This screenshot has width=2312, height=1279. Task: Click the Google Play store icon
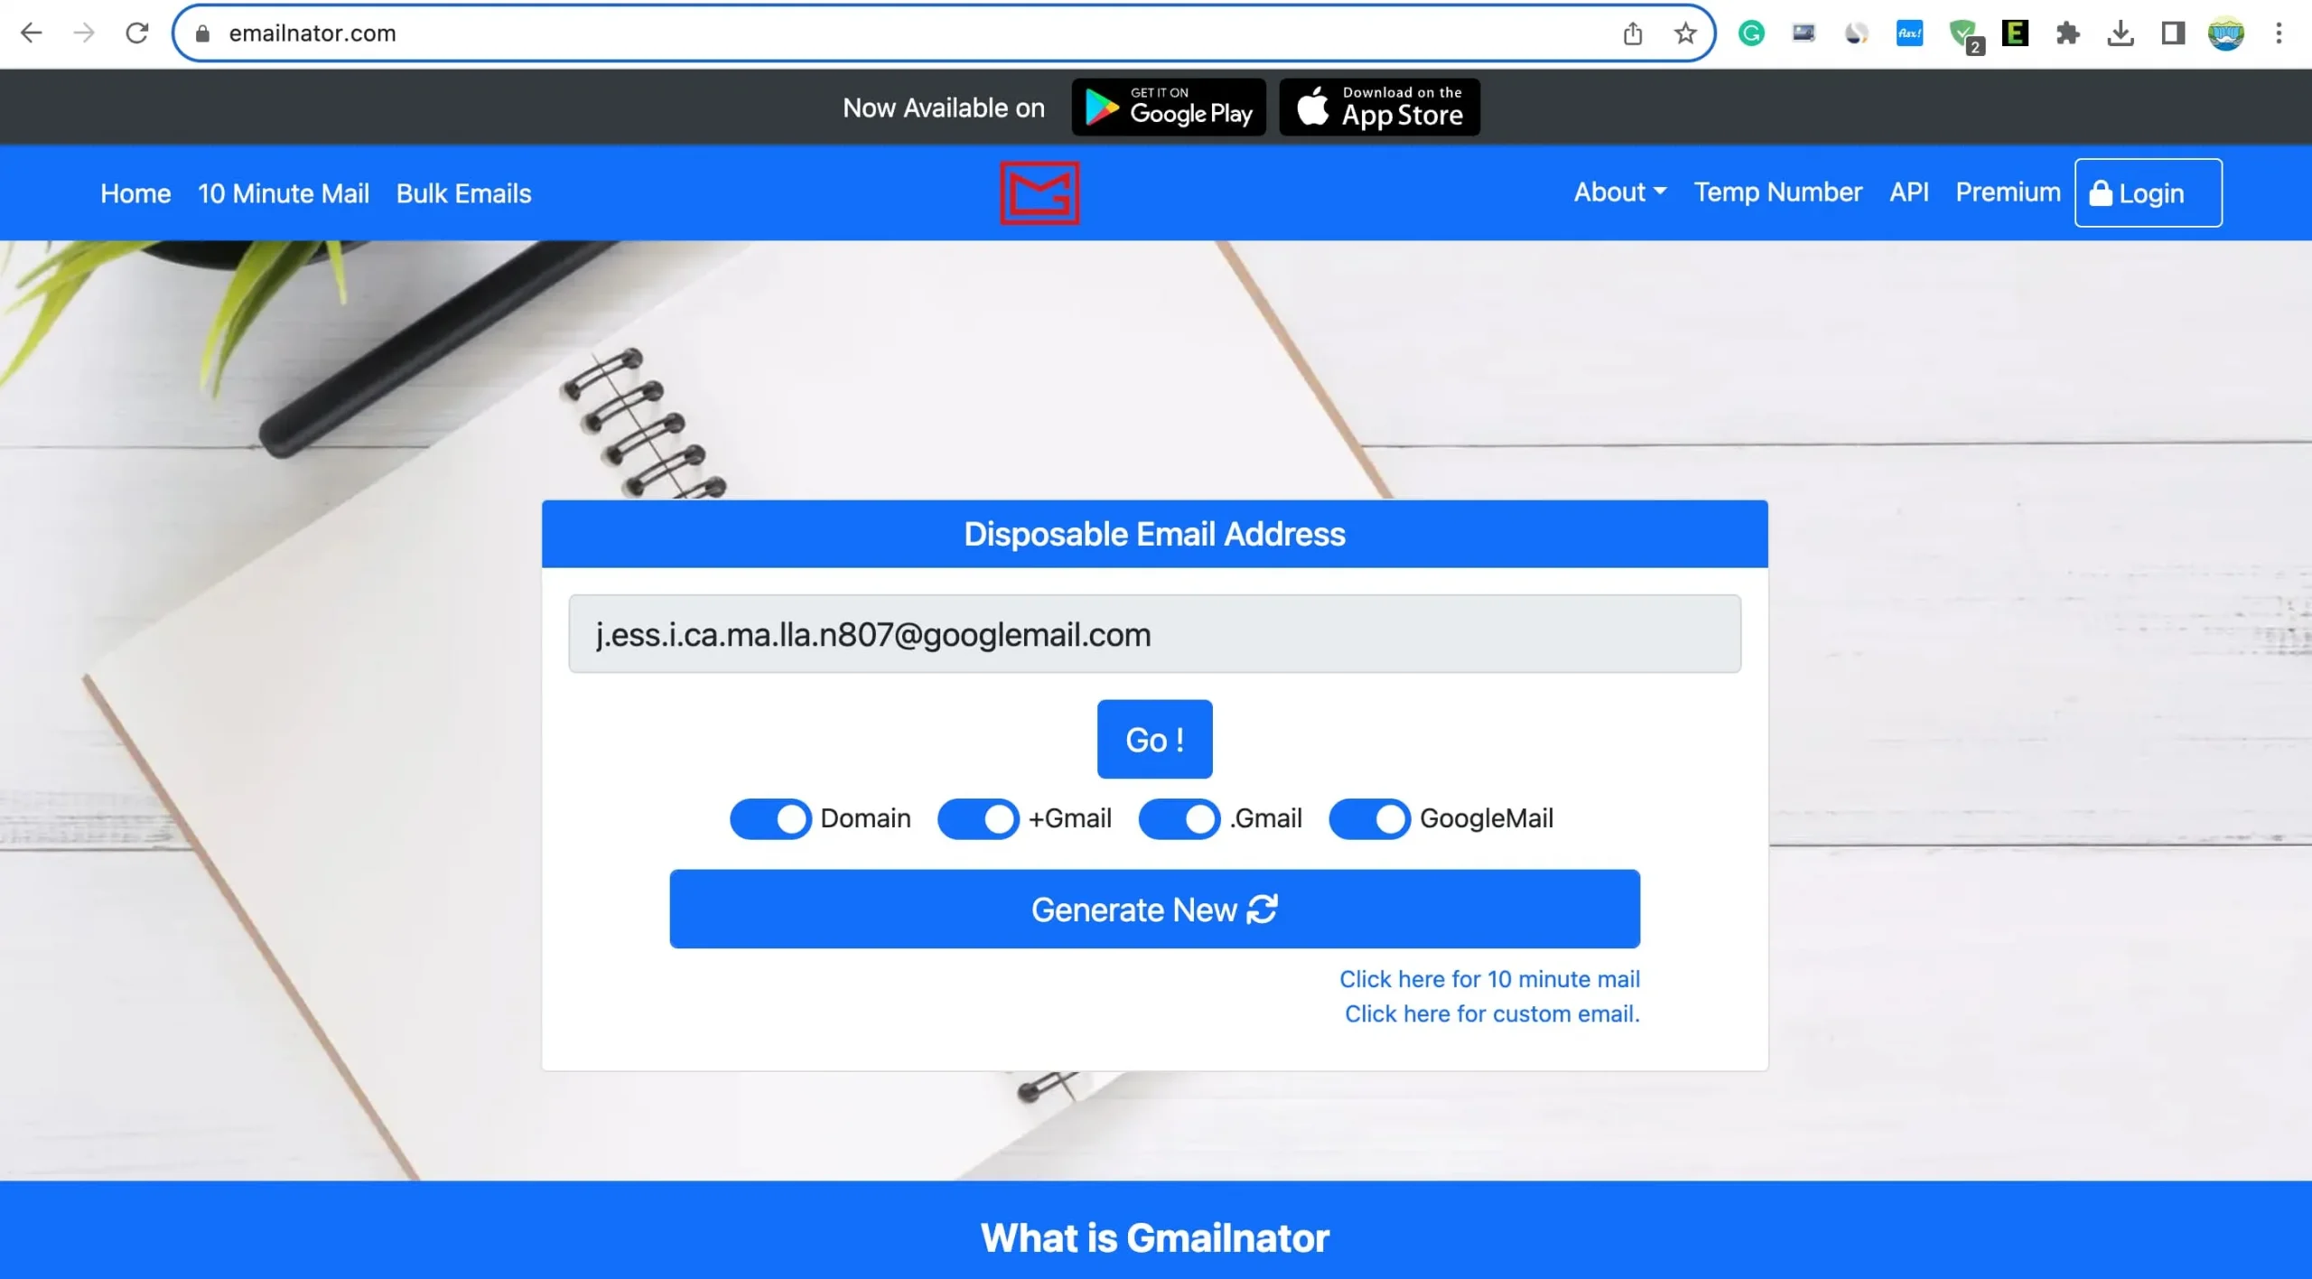coord(1165,106)
